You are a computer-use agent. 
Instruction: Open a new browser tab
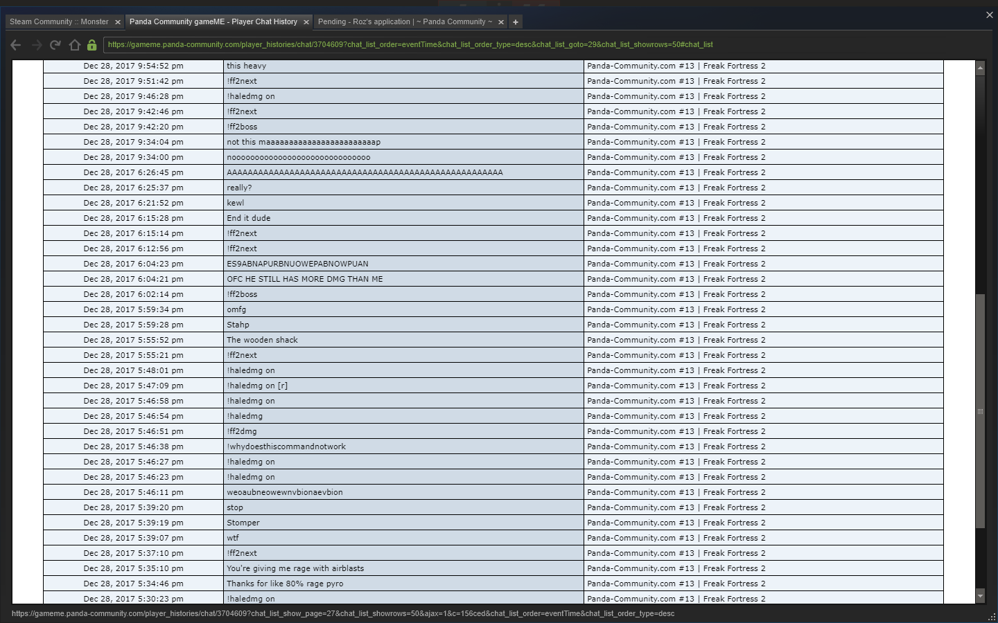pyautogui.click(x=515, y=22)
